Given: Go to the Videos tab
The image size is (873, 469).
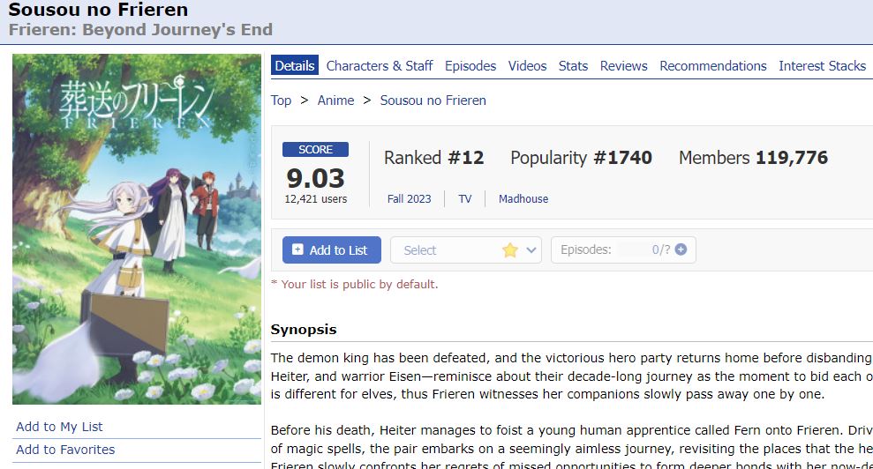Looking at the screenshot, I should click(x=527, y=65).
